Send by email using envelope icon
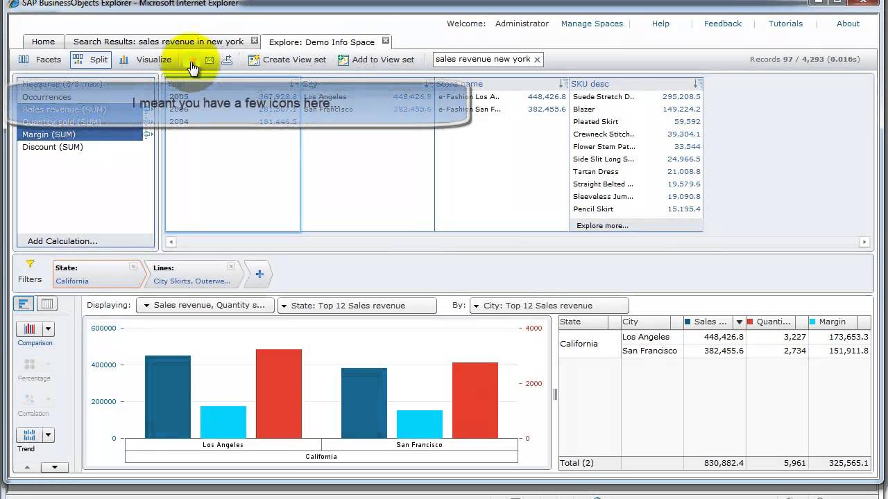888x499 pixels. pos(209,60)
